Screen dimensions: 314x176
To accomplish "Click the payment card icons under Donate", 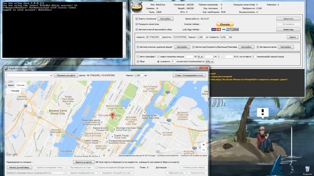I will click(225, 29).
